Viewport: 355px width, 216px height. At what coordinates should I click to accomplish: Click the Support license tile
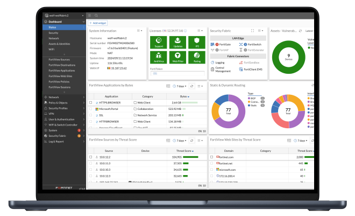(x=158, y=41)
